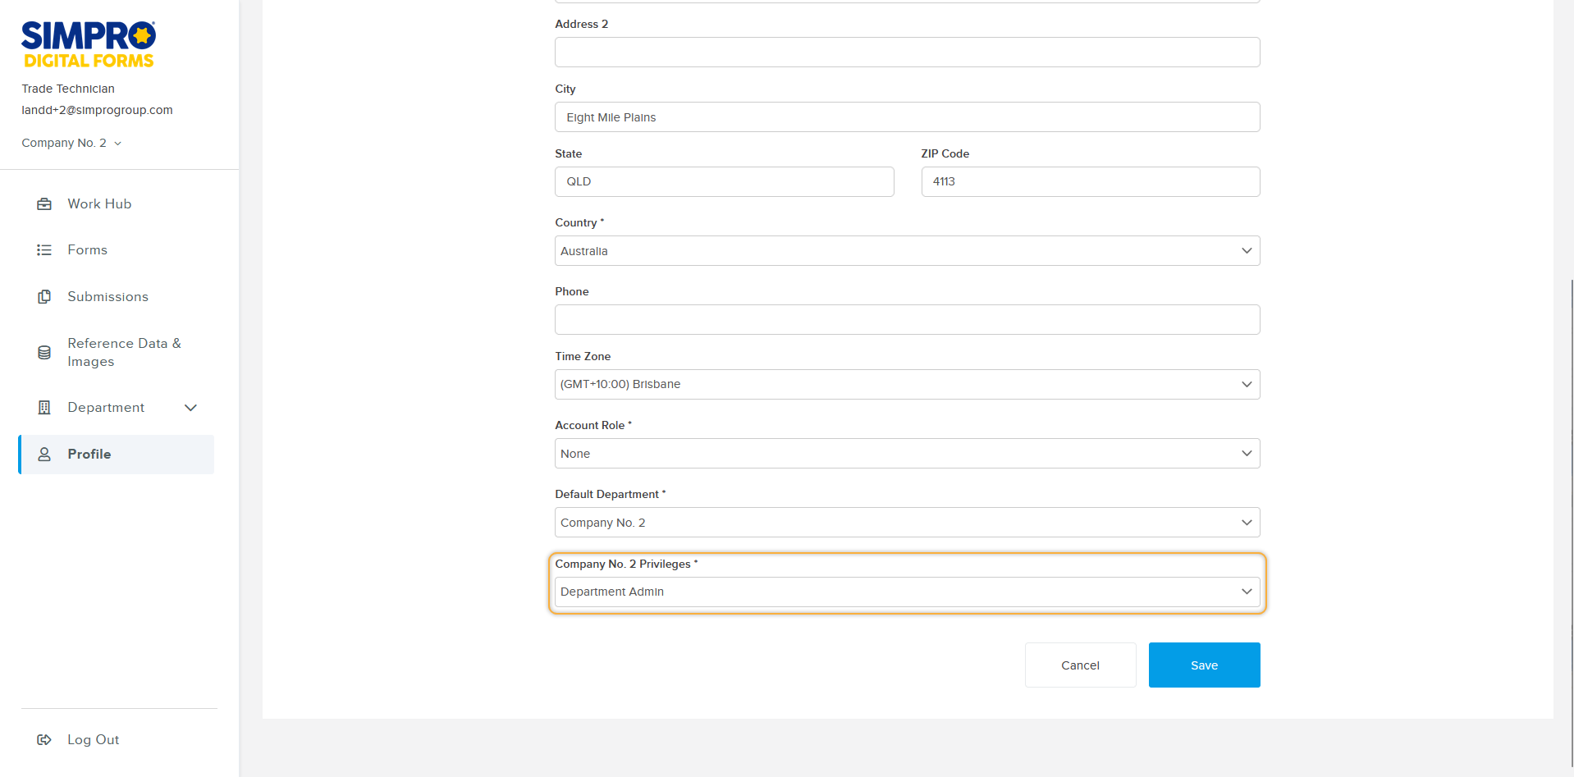Click the Log Out icon
This screenshot has width=1574, height=777.
[44, 739]
